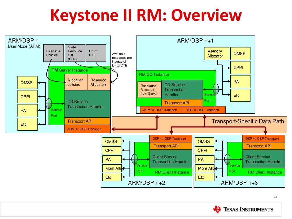Select the CPPI box in ARM/DSP n+3
Viewport: 292px width, 219px height.
[205, 150]
